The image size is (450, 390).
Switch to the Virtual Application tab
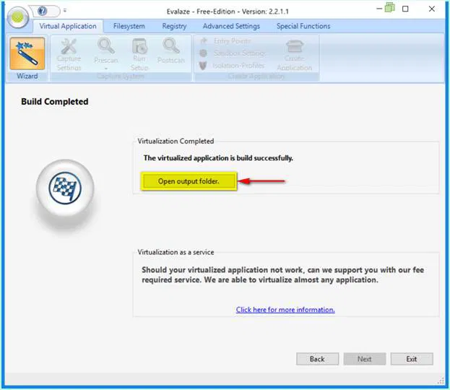tap(68, 26)
